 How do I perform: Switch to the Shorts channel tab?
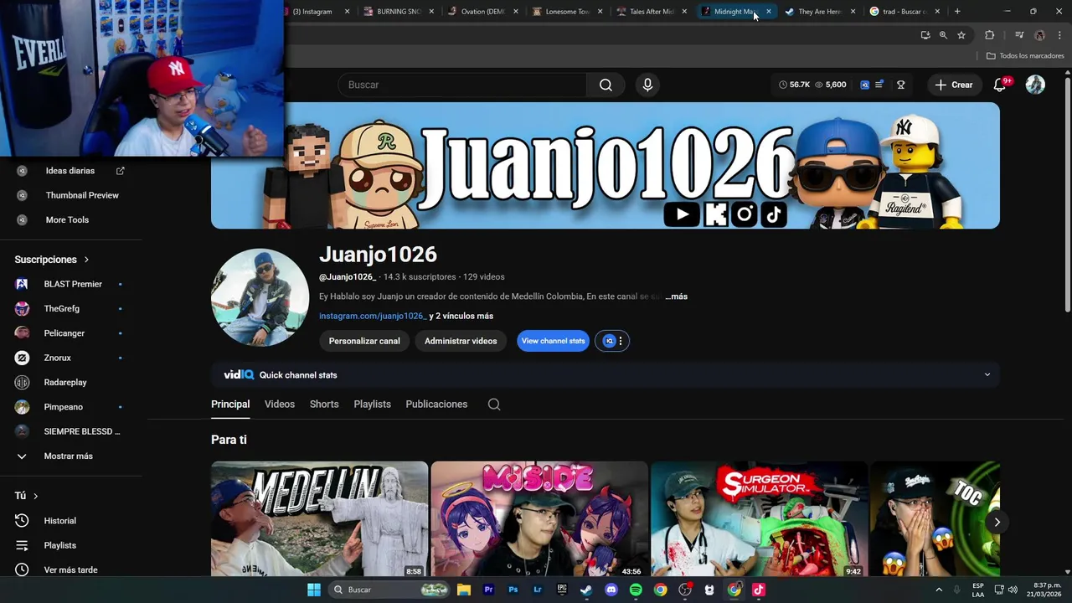click(x=324, y=405)
